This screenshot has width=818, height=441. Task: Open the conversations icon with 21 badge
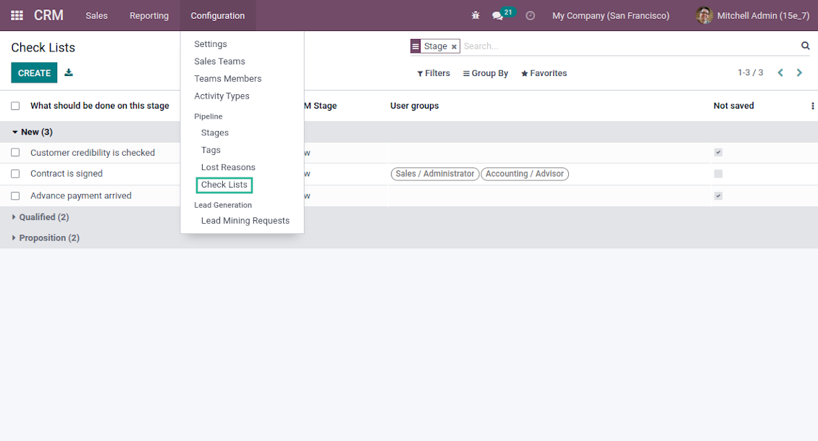[498, 16]
